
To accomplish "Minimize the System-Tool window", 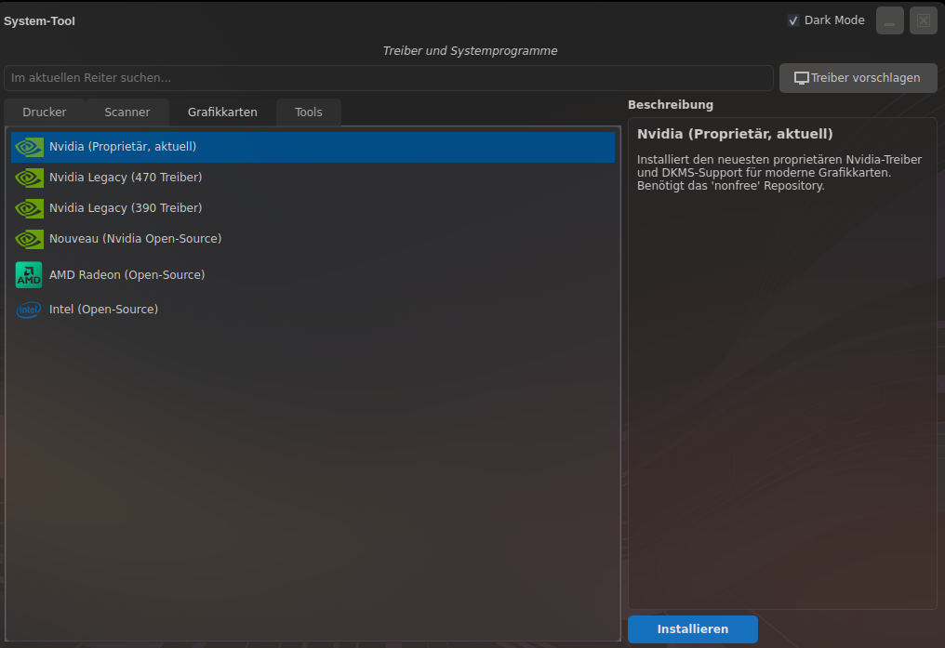I will coord(889,20).
